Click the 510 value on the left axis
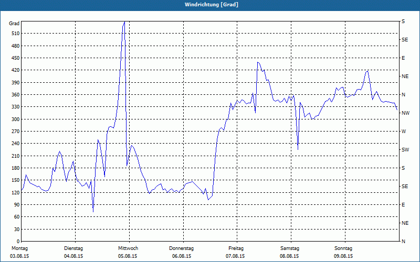Viewport: 420px width, 262px height. click(x=16, y=34)
